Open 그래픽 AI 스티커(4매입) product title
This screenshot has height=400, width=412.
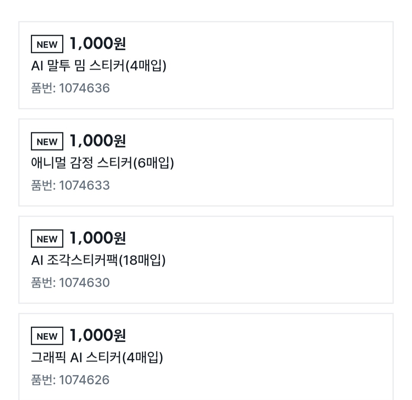pos(97,358)
